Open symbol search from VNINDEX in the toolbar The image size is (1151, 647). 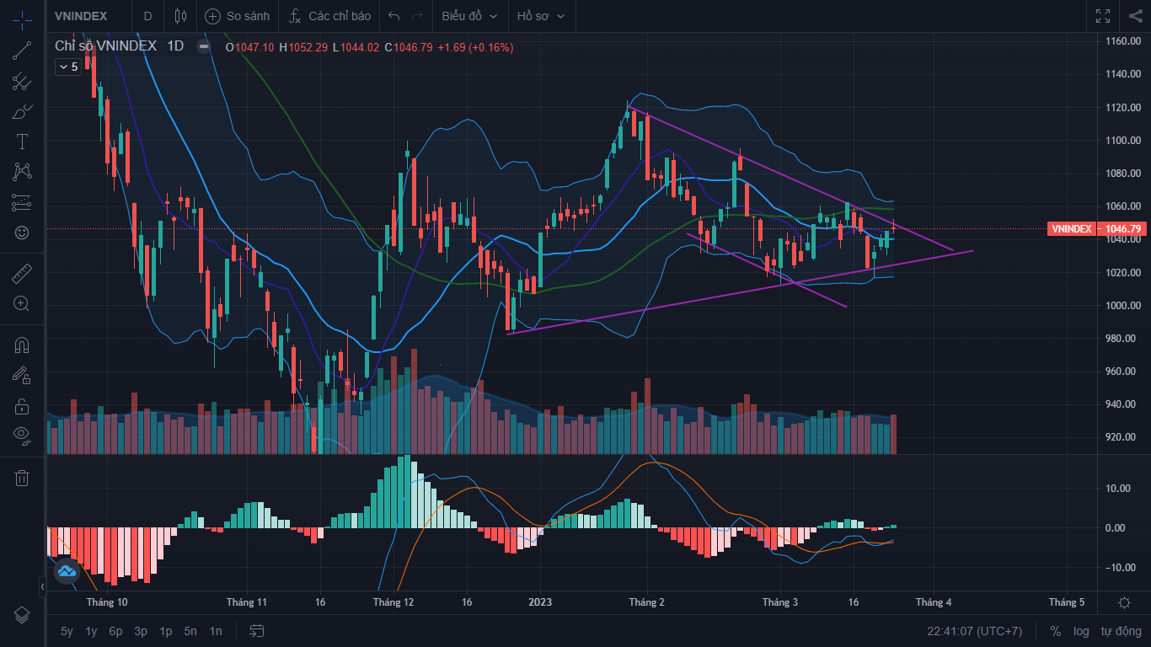pos(80,16)
